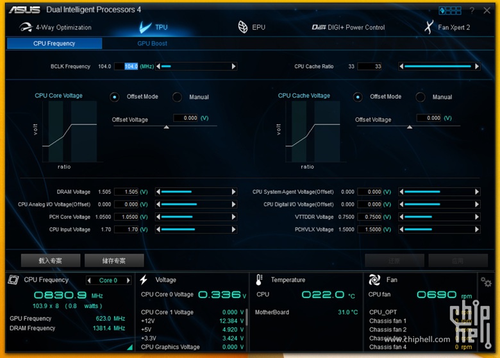Click the greyed-out apply button (应用)
Viewport: 500px width, 358px height.
(458, 260)
